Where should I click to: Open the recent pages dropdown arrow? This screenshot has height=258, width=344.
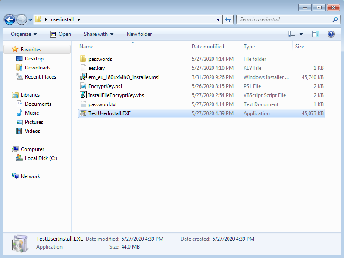(31, 20)
